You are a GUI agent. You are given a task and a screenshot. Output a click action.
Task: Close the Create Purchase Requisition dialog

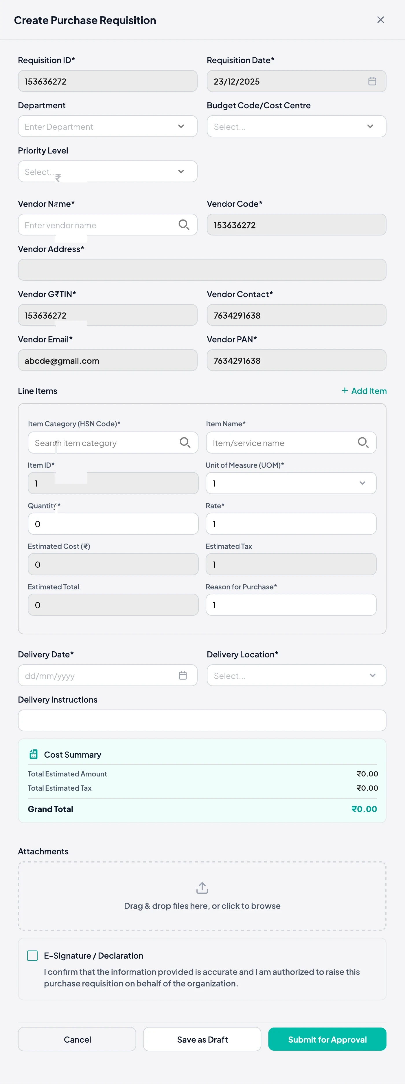click(381, 20)
